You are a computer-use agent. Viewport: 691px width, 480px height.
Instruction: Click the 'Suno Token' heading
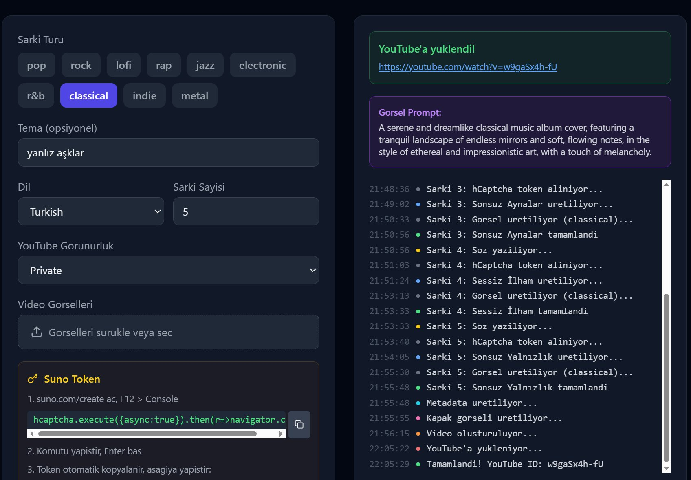[x=72, y=379]
